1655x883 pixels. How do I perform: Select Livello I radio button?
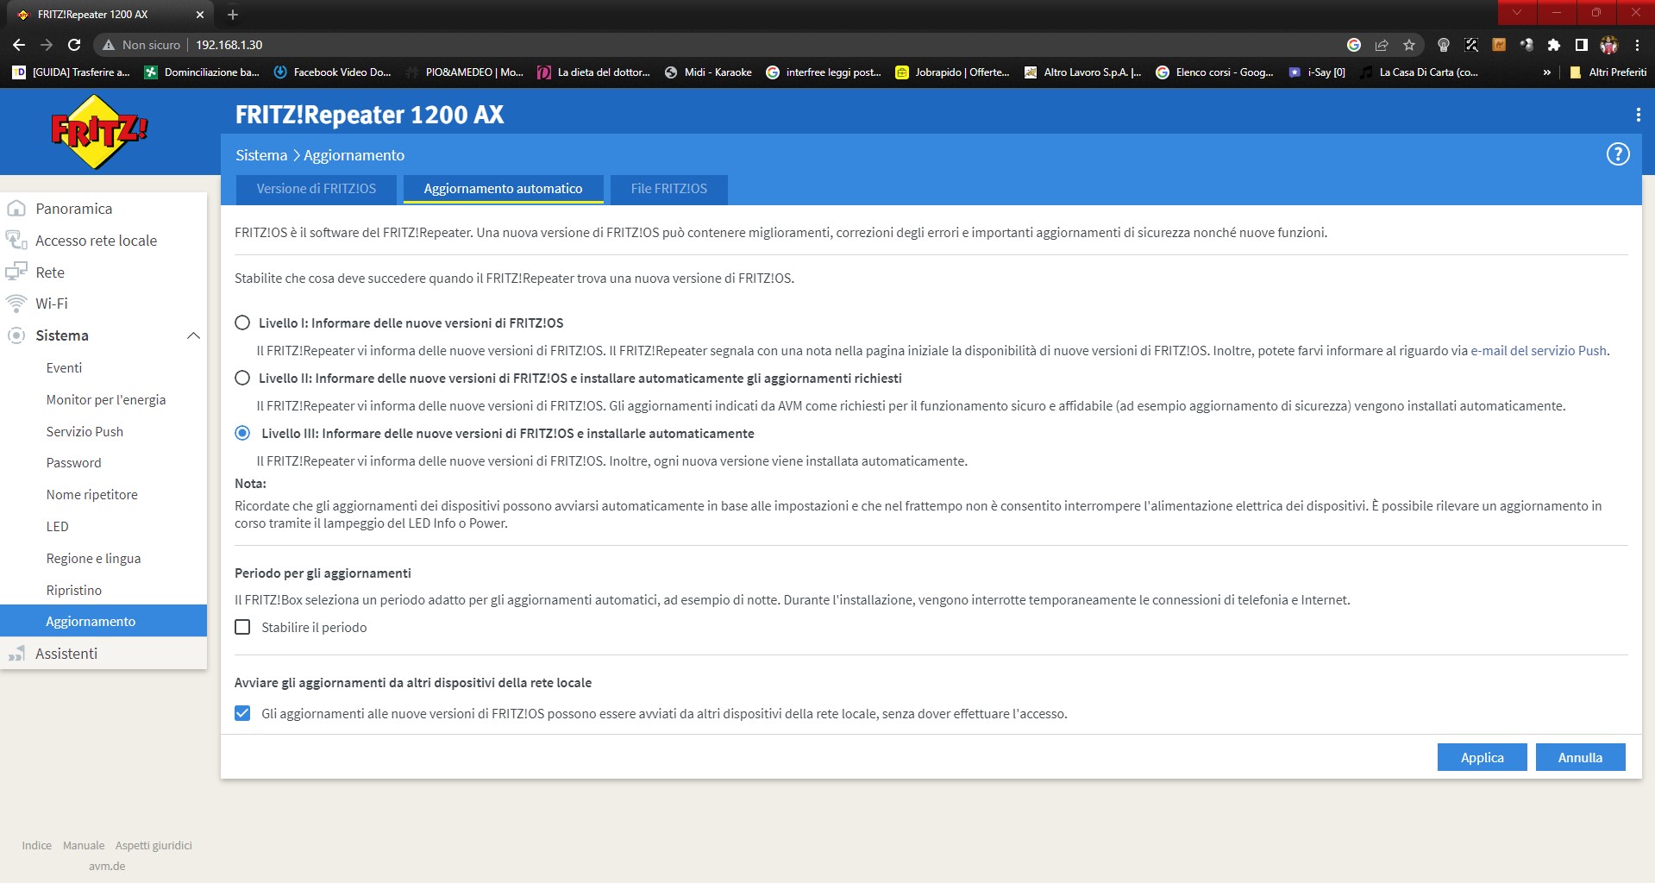click(242, 323)
